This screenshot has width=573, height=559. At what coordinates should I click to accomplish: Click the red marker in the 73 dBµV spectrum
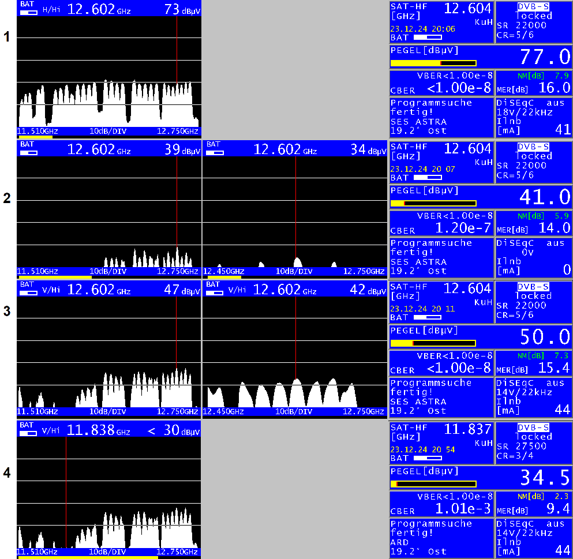click(177, 52)
